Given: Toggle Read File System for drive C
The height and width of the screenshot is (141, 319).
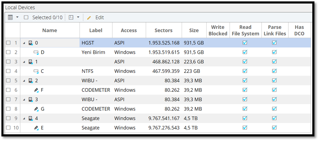Looking at the screenshot, I should click(x=245, y=71).
